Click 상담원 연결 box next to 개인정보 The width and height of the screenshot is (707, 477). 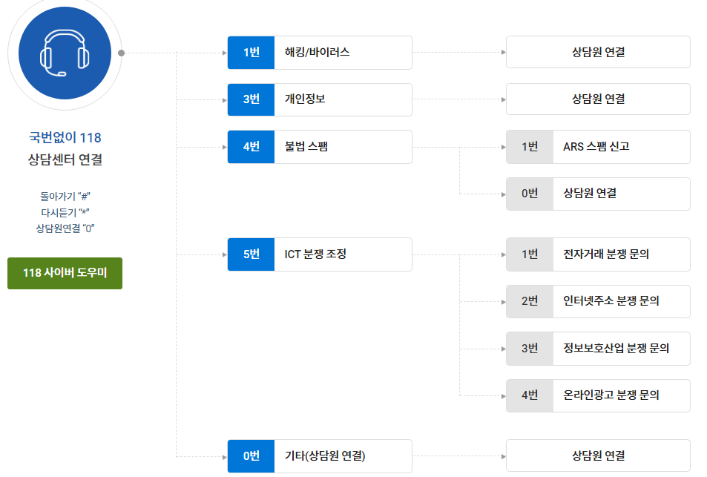click(598, 99)
